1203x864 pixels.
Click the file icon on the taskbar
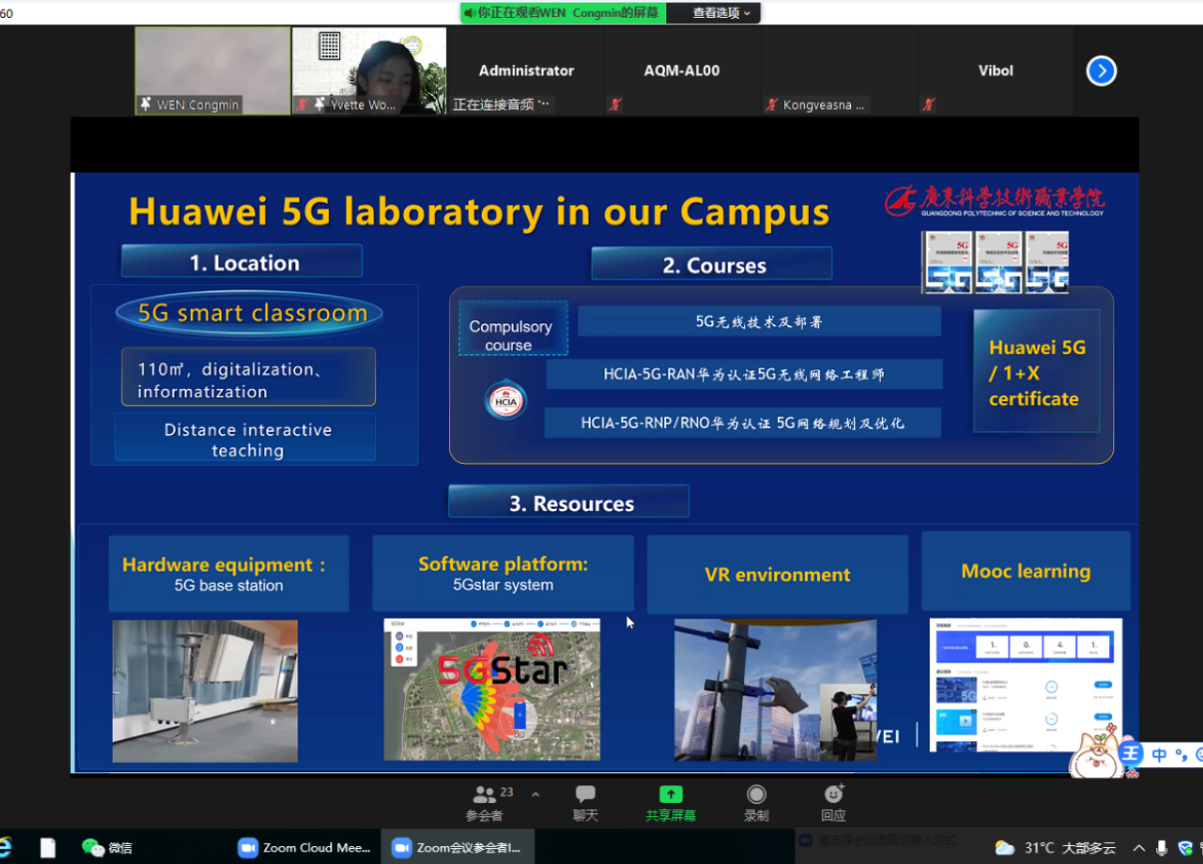point(48,848)
